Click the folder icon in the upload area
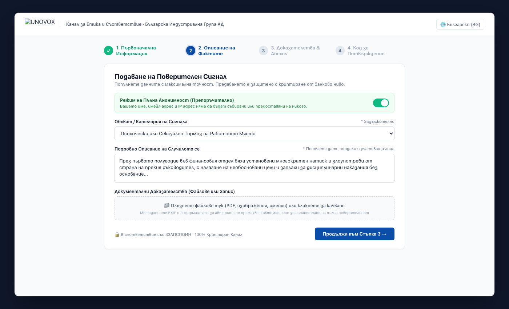 (167, 205)
